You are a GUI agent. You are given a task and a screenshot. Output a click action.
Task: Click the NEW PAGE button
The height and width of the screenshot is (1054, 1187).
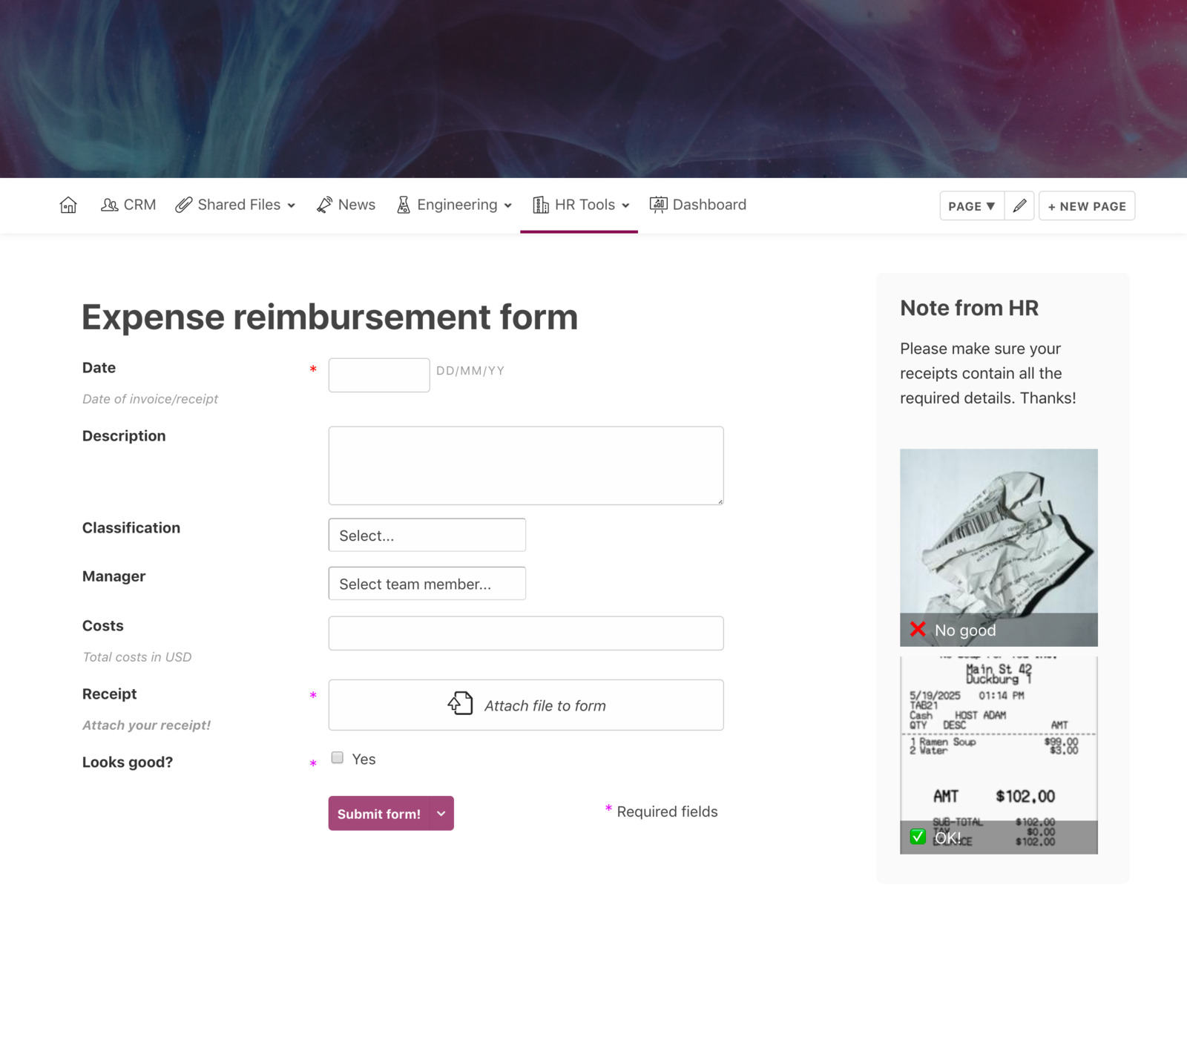point(1087,205)
